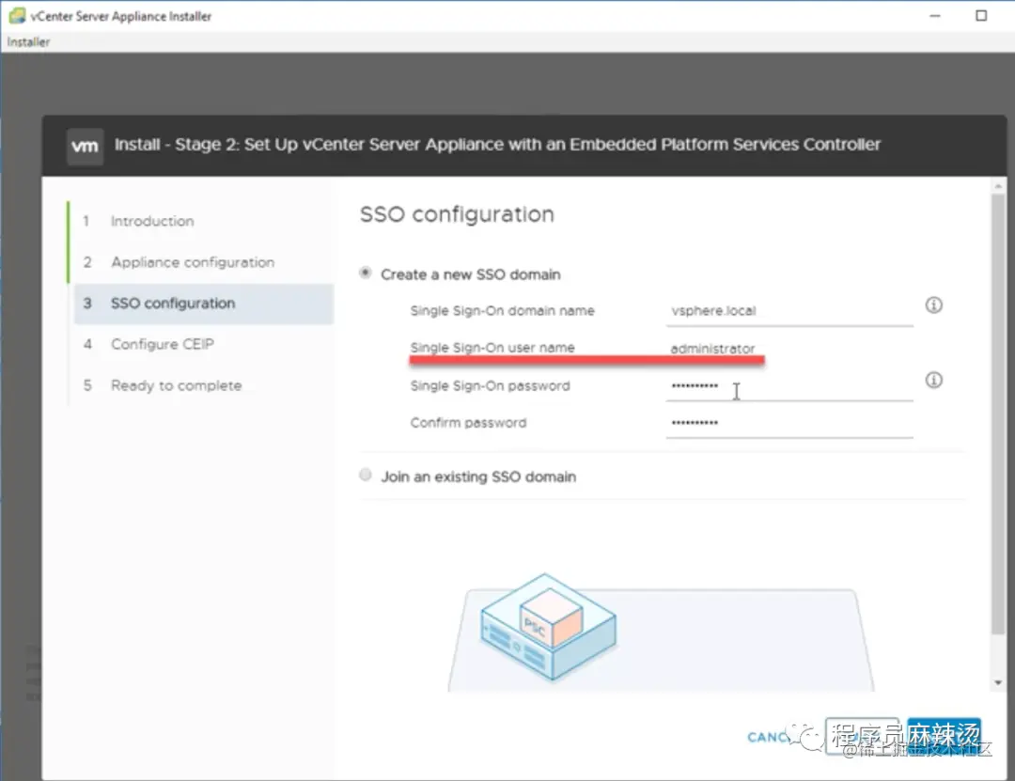Select SSO configuration step
Screen dimensions: 1015x781
tap(203, 303)
